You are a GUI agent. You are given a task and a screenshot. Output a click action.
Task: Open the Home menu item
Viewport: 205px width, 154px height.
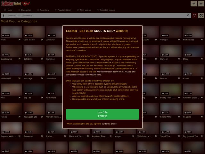[x=8, y=10]
